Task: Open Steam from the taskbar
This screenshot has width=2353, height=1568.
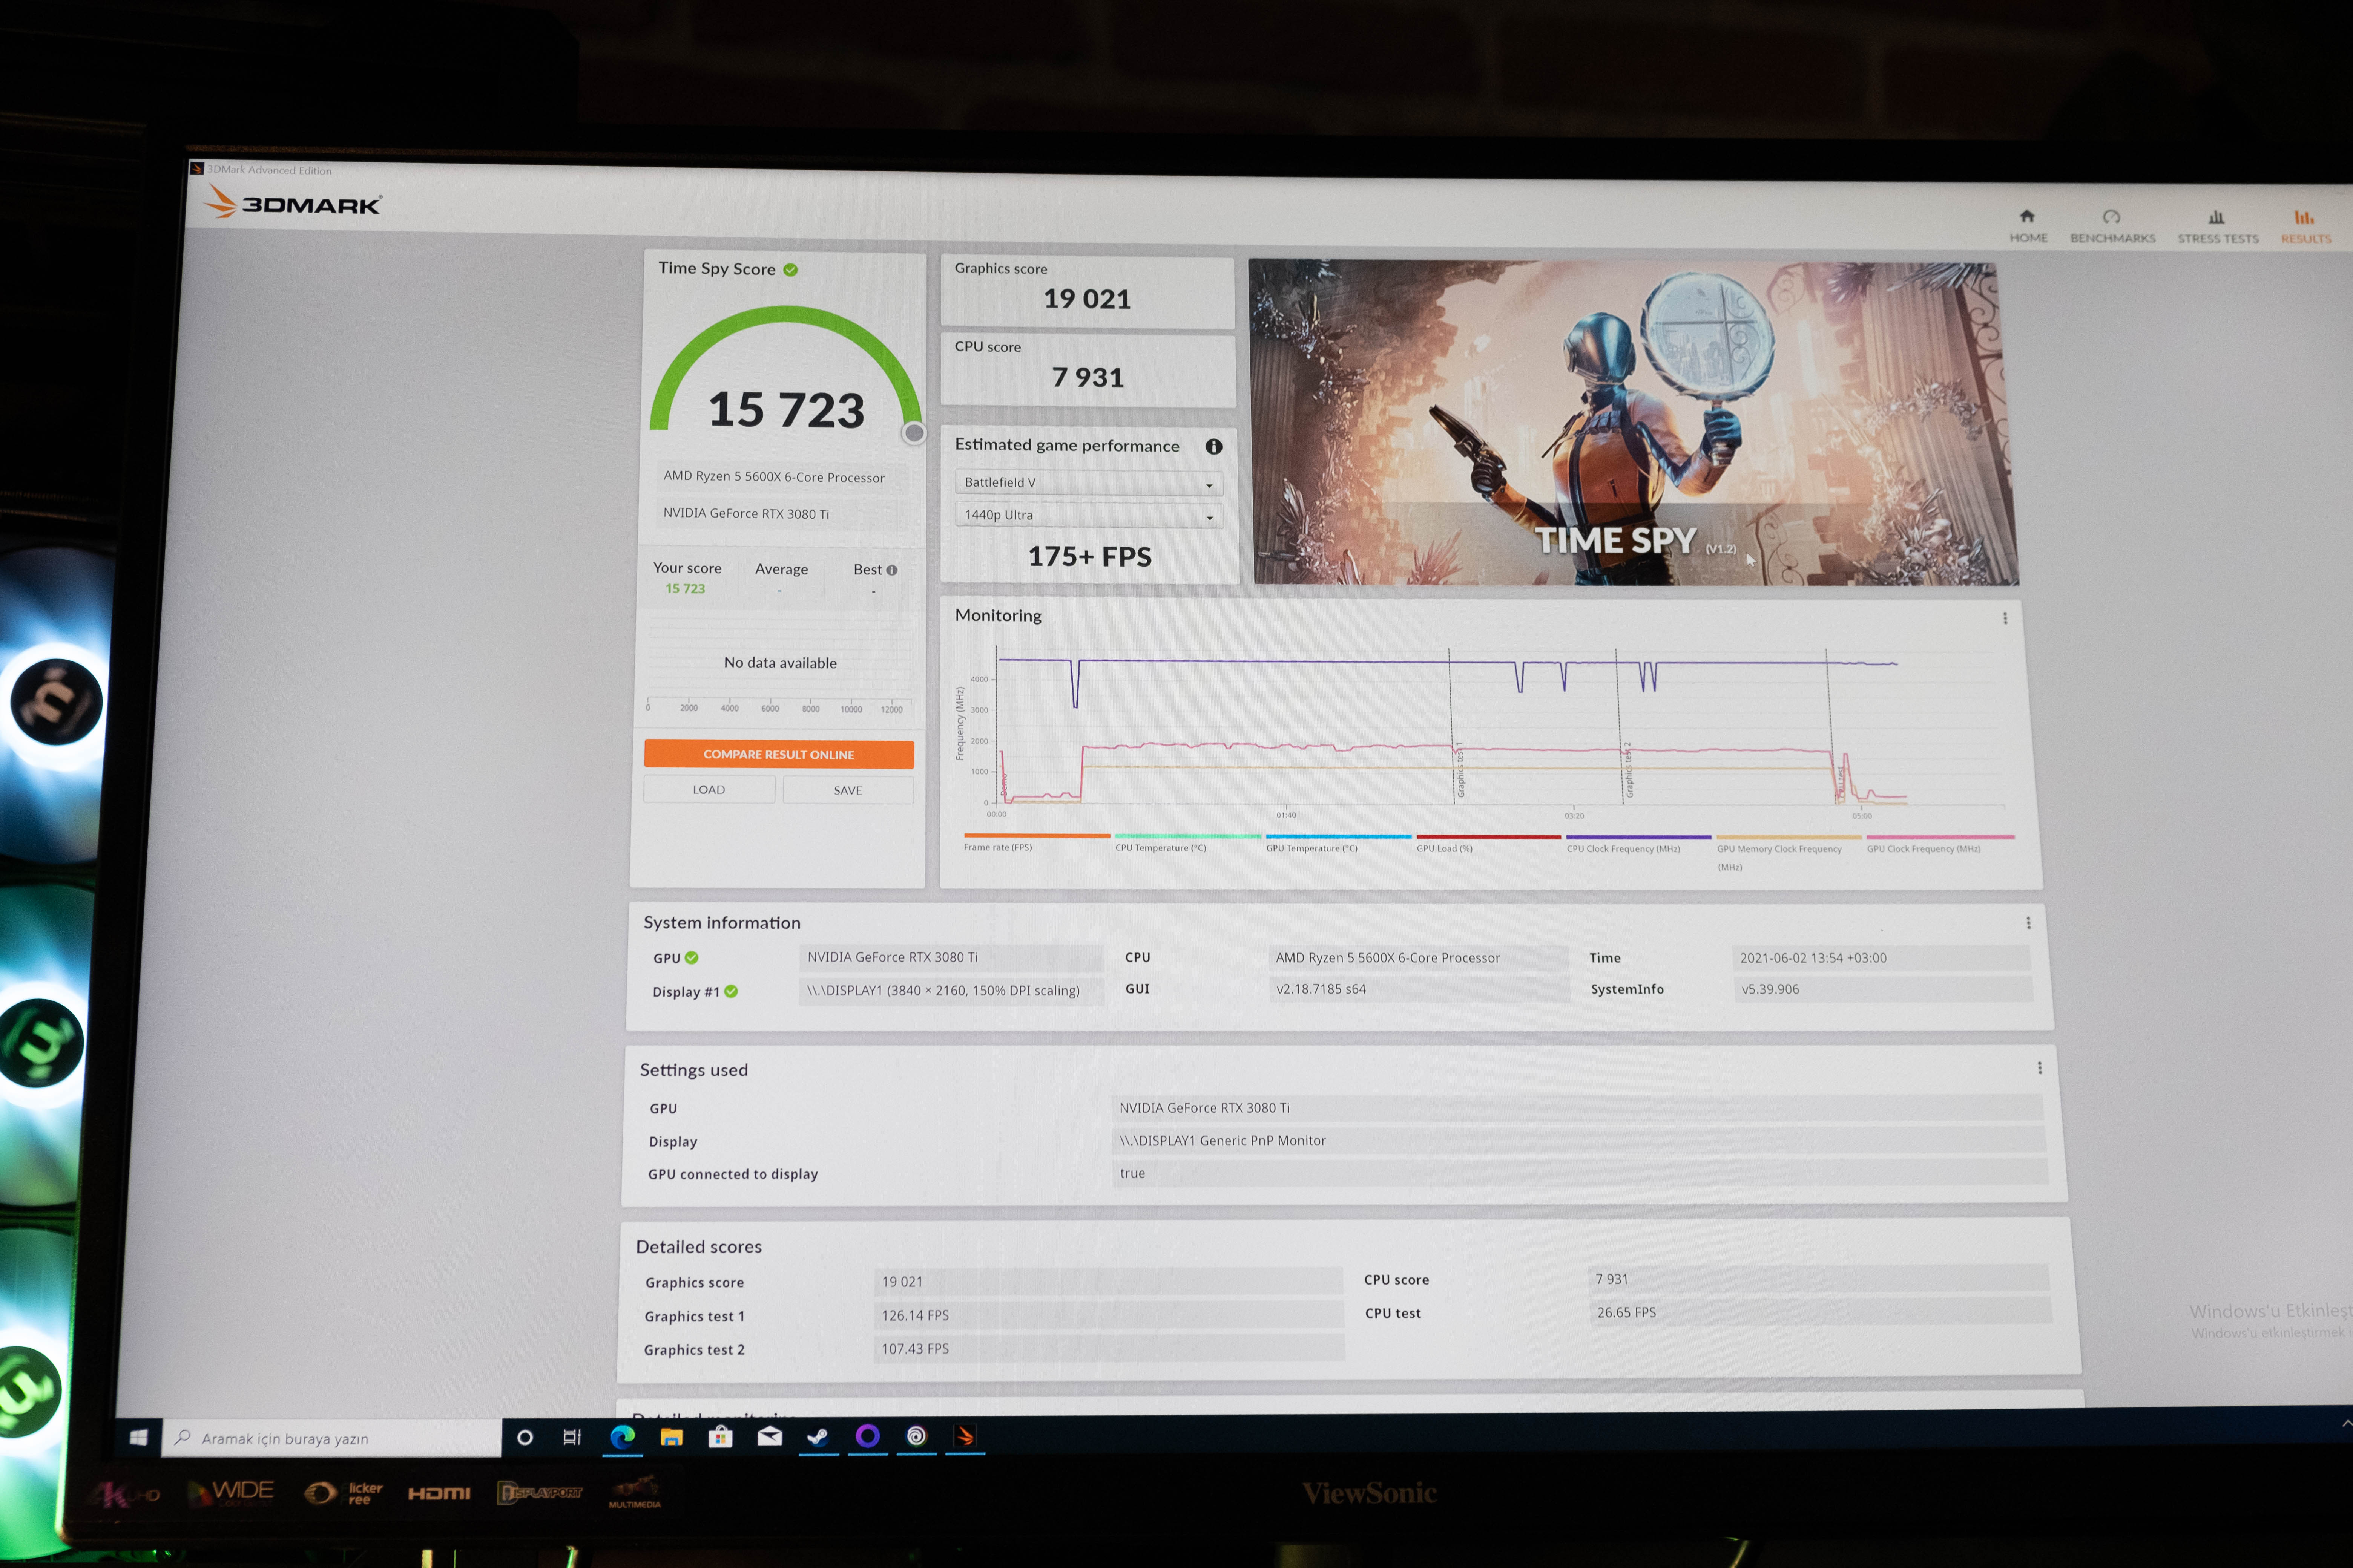Action: point(818,1437)
